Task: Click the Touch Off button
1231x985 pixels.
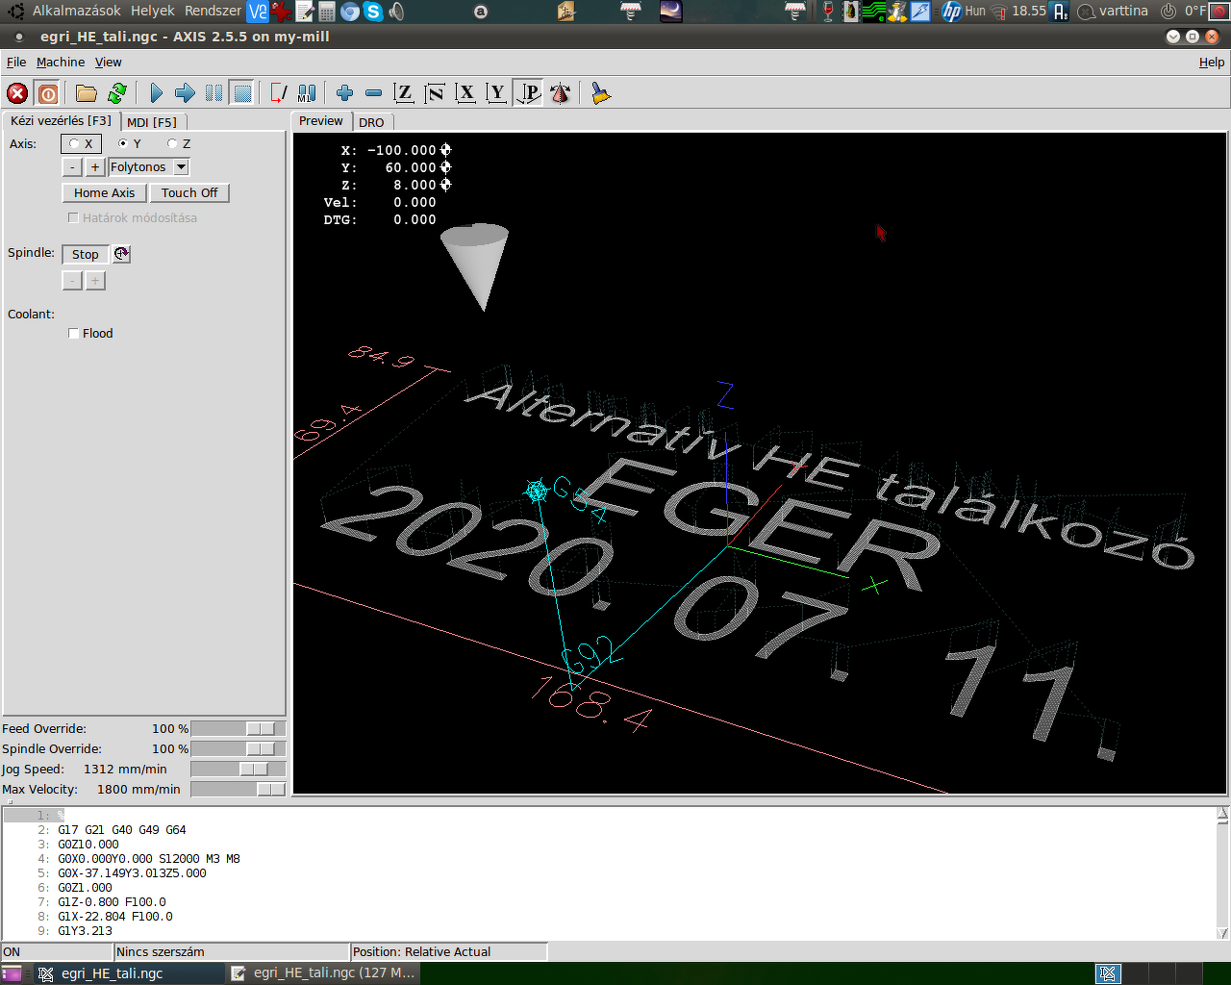Action: point(189,193)
